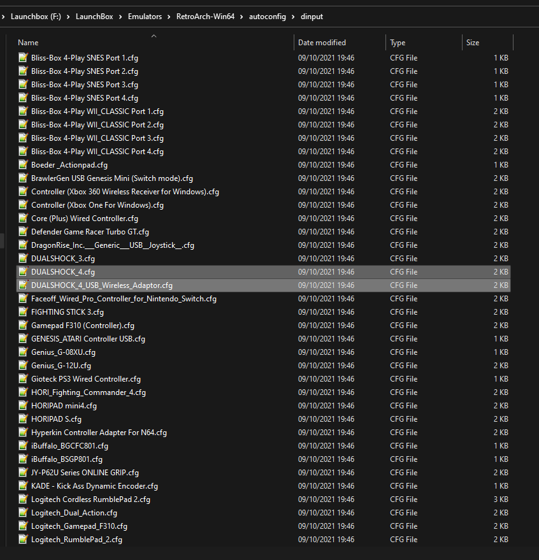Select the FIGHTING STICK 3.cfg file icon

tap(23, 312)
